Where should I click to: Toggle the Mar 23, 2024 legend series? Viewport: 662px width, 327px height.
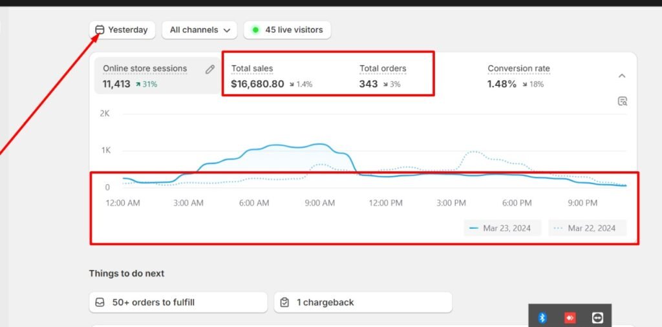[502, 228]
